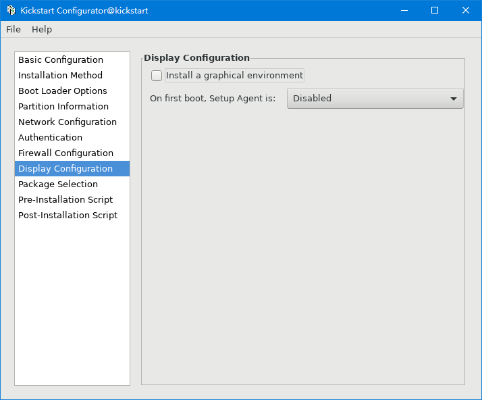Open the File menu
Viewport: 482px width, 400px height.
click(14, 30)
